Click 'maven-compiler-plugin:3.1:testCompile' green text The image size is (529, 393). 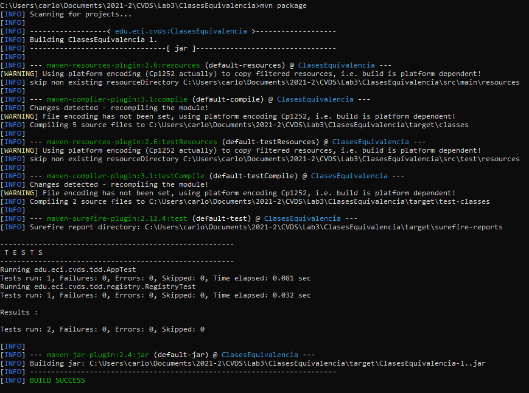(125, 176)
